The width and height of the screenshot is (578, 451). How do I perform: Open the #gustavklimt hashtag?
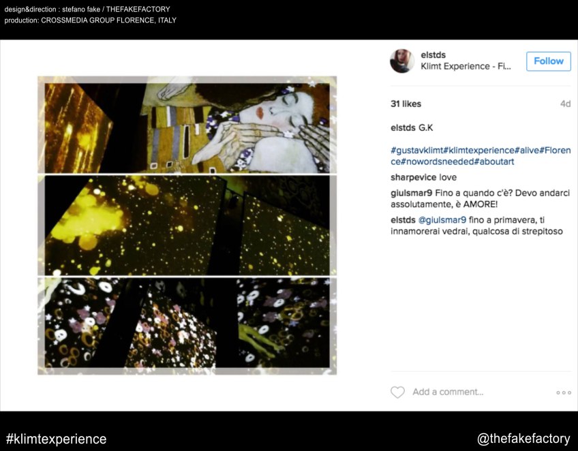tap(416, 151)
